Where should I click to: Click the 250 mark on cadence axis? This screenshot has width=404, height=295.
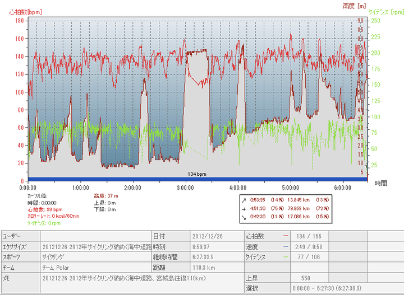pos(375,21)
